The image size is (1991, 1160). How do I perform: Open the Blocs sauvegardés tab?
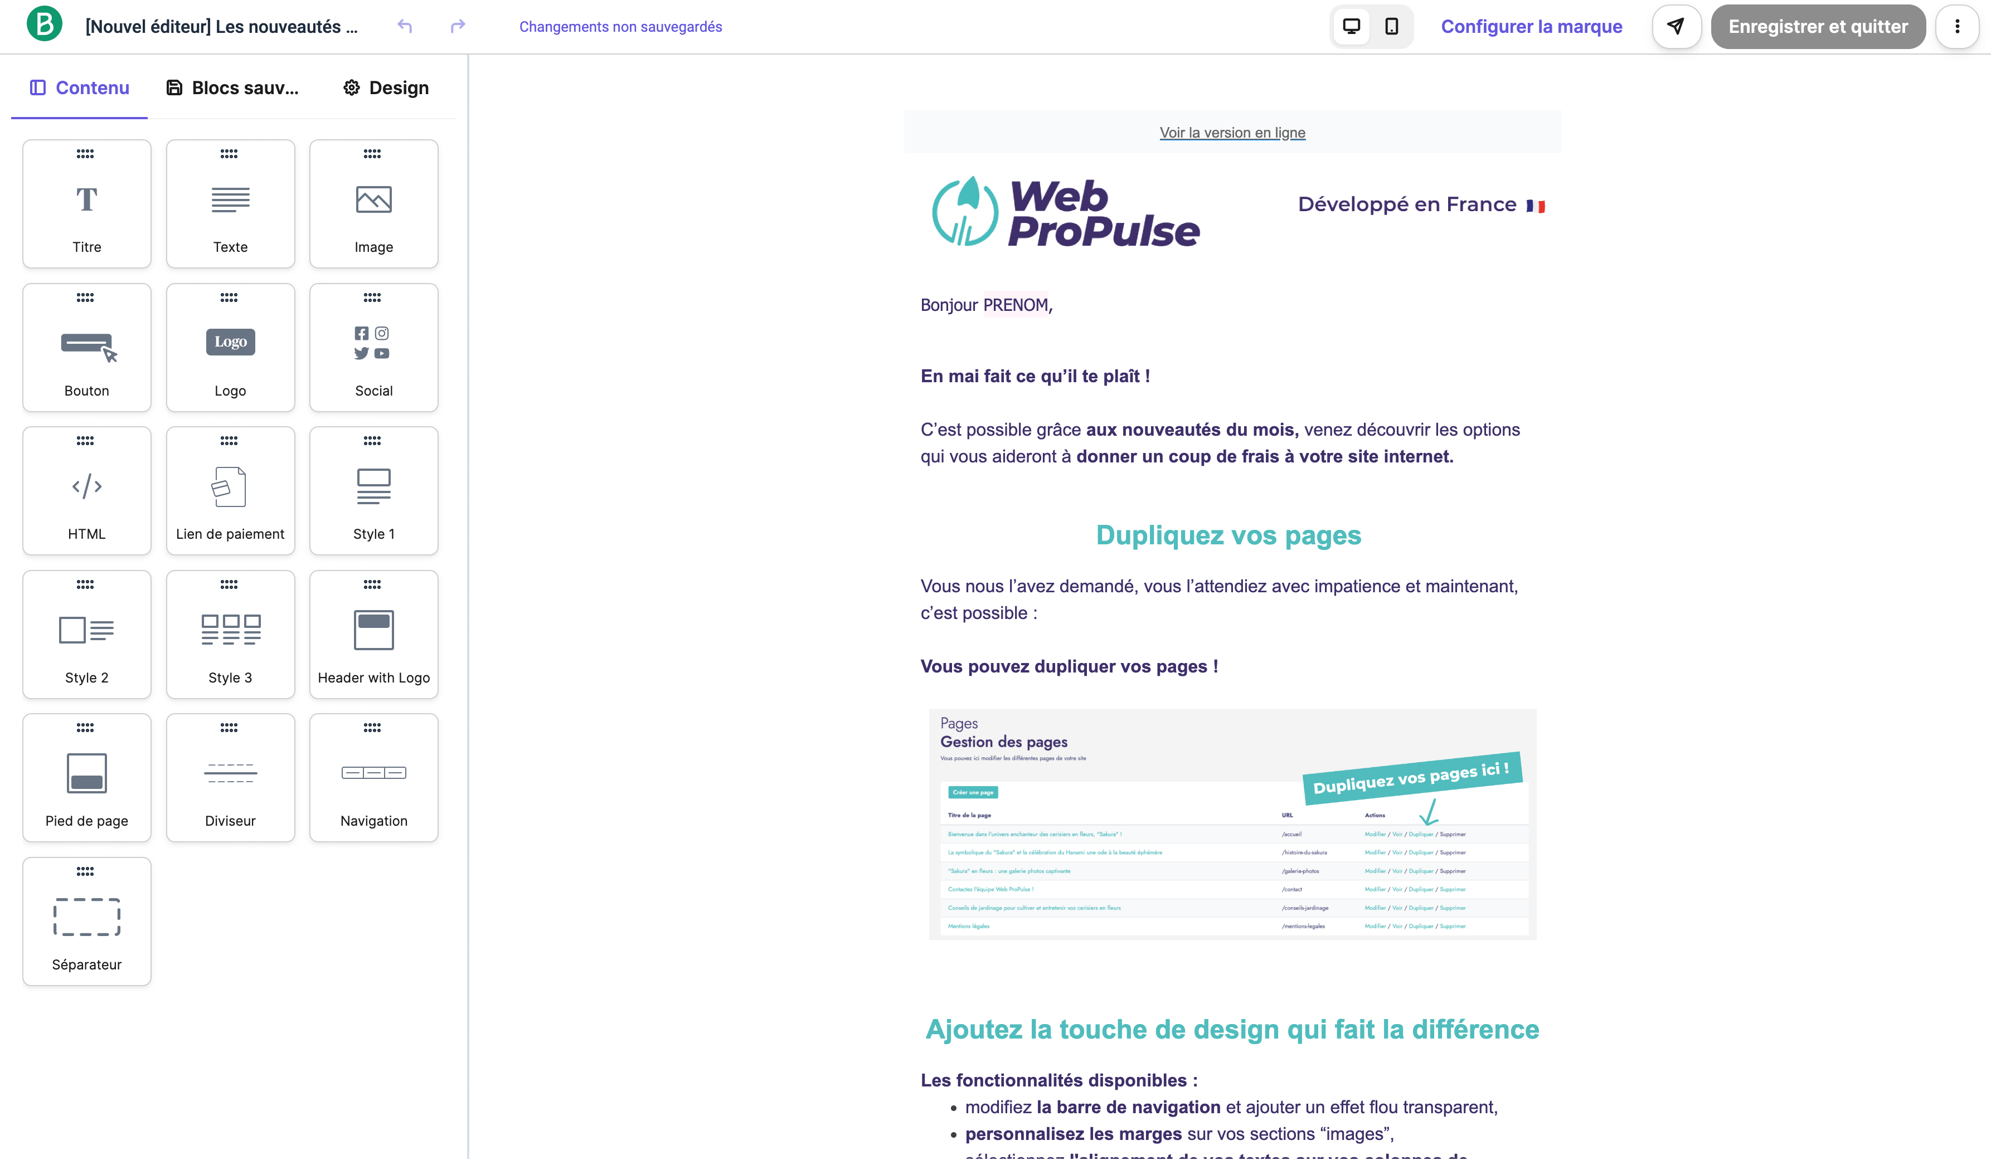[x=233, y=87]
